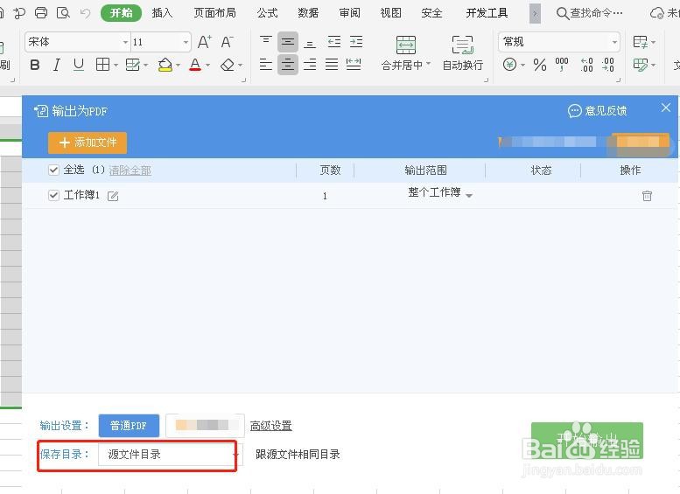Align text left
Image resolution: width=680 pixels, height=494 pixels.
[x=266, y=65]
